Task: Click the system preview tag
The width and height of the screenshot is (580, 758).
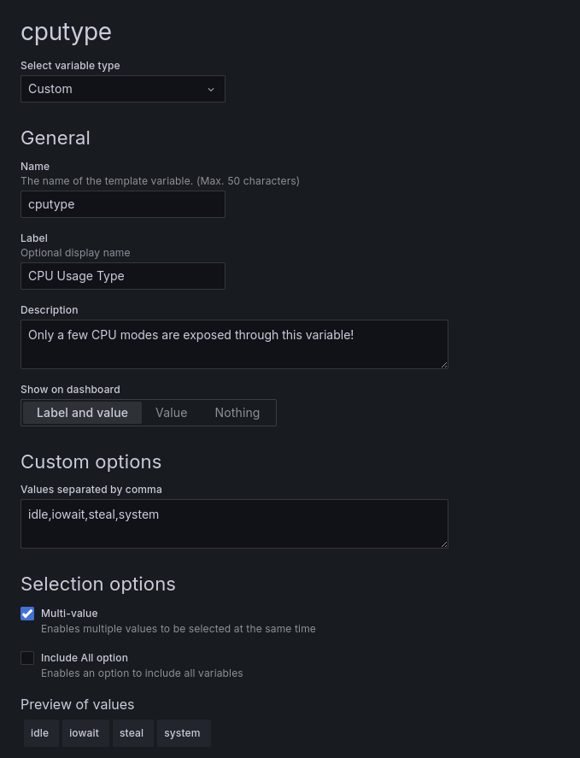Action: point(182,732)
